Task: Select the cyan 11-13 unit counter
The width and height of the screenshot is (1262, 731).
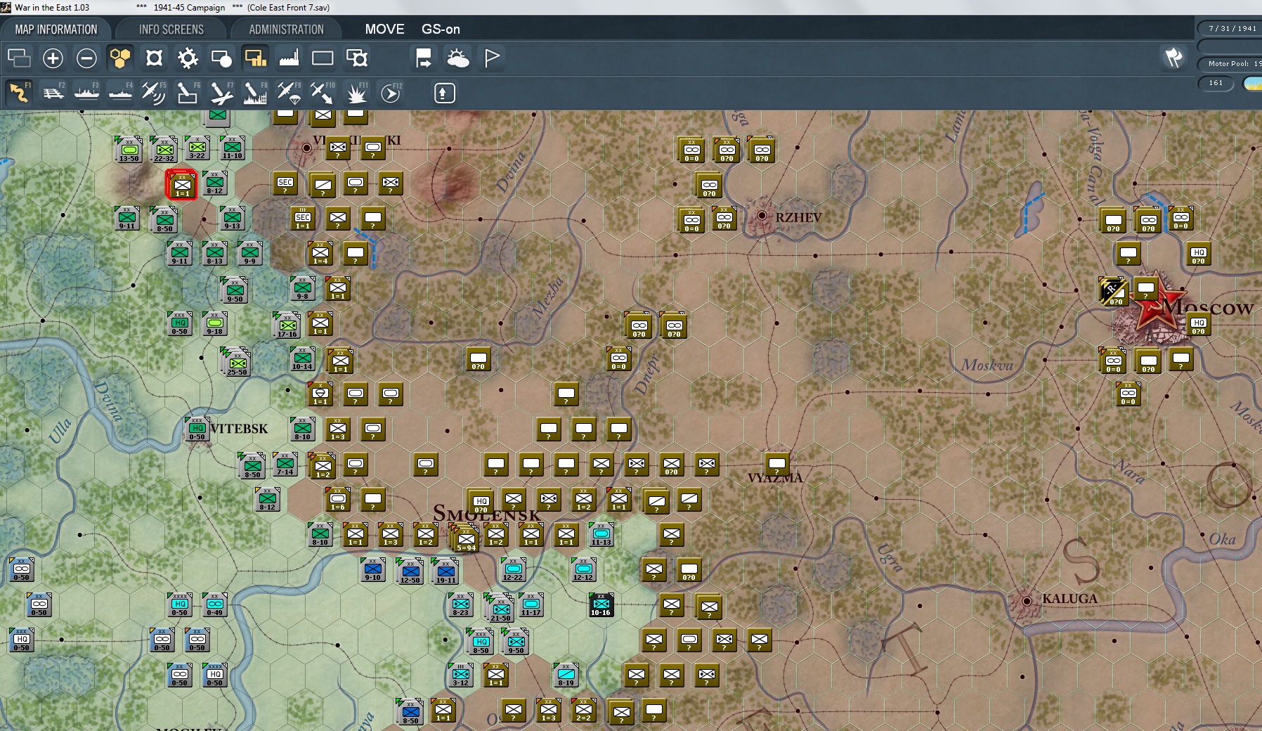Action: point(601,534)
